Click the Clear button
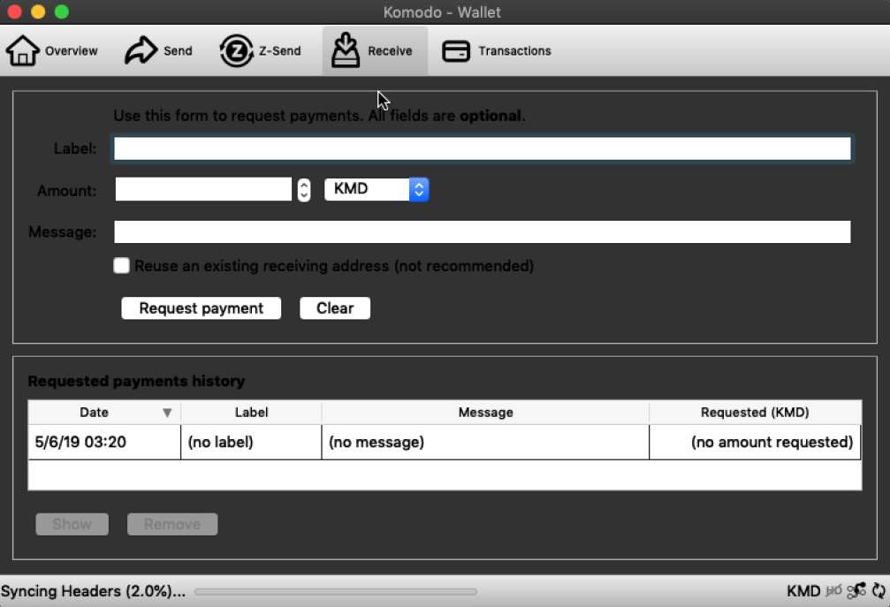Screen dimensions: 890x607 click(x=335, y=308)
